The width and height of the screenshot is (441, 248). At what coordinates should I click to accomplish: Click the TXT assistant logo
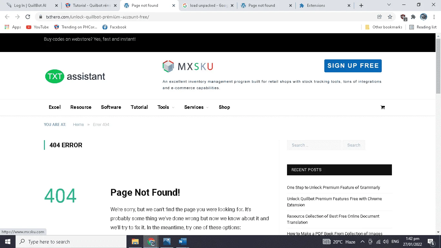(x=75, y=77)
